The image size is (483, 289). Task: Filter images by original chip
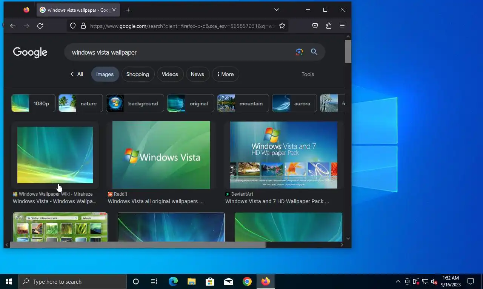[191, 103]
